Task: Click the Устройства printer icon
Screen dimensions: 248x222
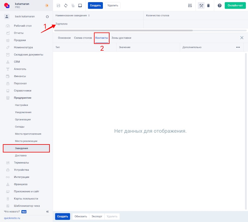Action: 8,170
